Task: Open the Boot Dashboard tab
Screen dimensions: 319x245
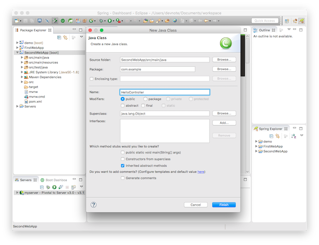Action: pyautogui.click(x=54, y=180)
